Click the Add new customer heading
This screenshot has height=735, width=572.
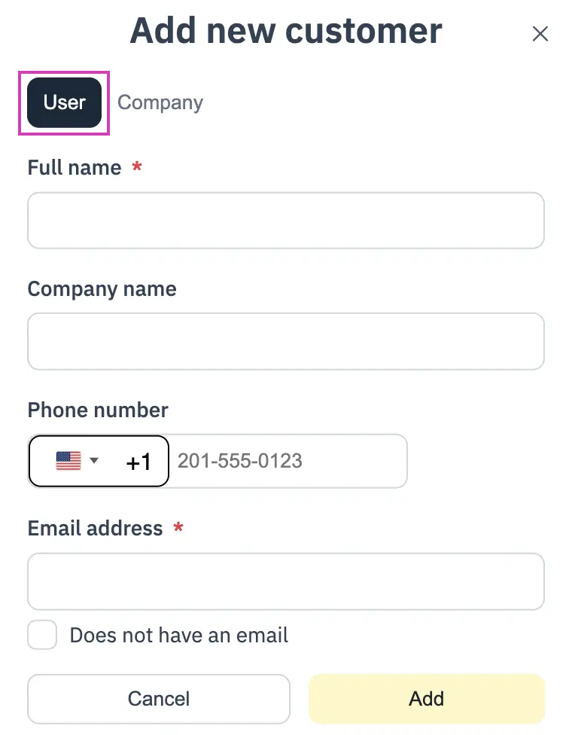pos(286,31)
